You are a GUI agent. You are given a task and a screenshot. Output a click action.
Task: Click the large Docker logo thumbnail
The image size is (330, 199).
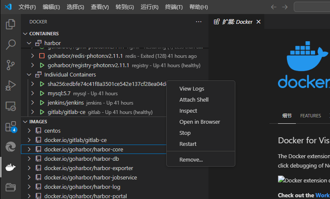click(304, 64)
